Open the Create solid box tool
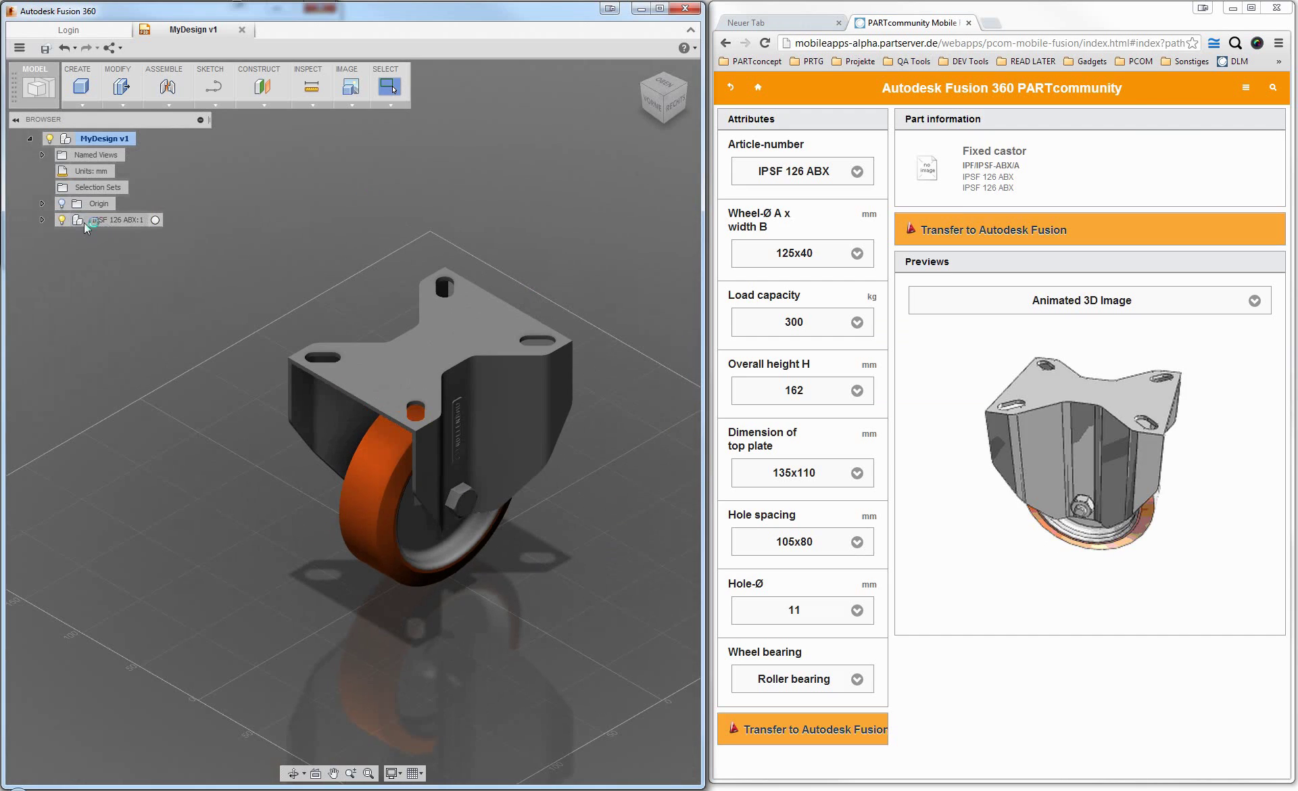The height and width of the screenshot is (791, 1298). point(81,87)
